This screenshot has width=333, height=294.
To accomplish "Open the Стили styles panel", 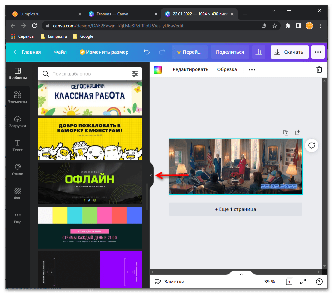I will [x=18, y=170].
